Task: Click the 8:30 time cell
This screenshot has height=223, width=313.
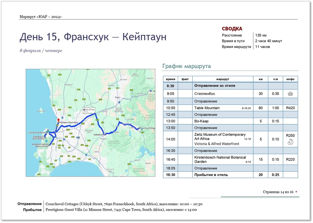Action: pyautogui.click(x=171, y=86)
